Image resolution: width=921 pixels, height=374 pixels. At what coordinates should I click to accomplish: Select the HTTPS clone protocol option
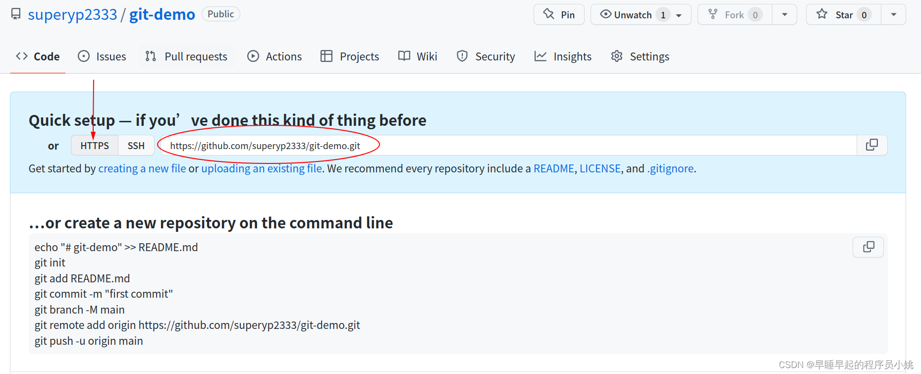pyautogui.click(x=95, y=146)
